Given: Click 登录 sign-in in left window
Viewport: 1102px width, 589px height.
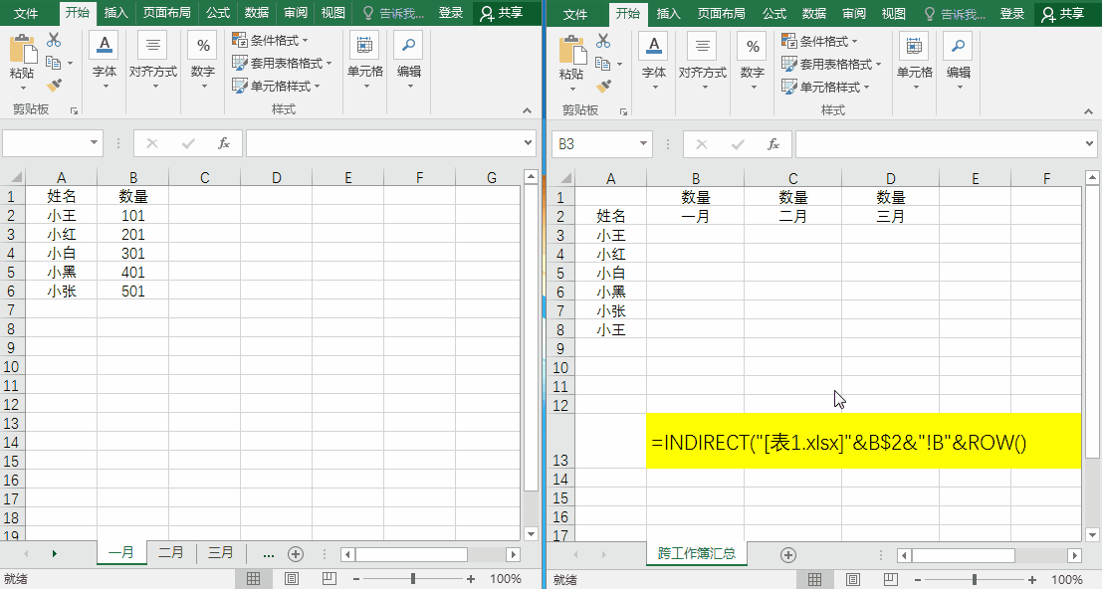Looking at the screenshot, I should pos(451,13).
